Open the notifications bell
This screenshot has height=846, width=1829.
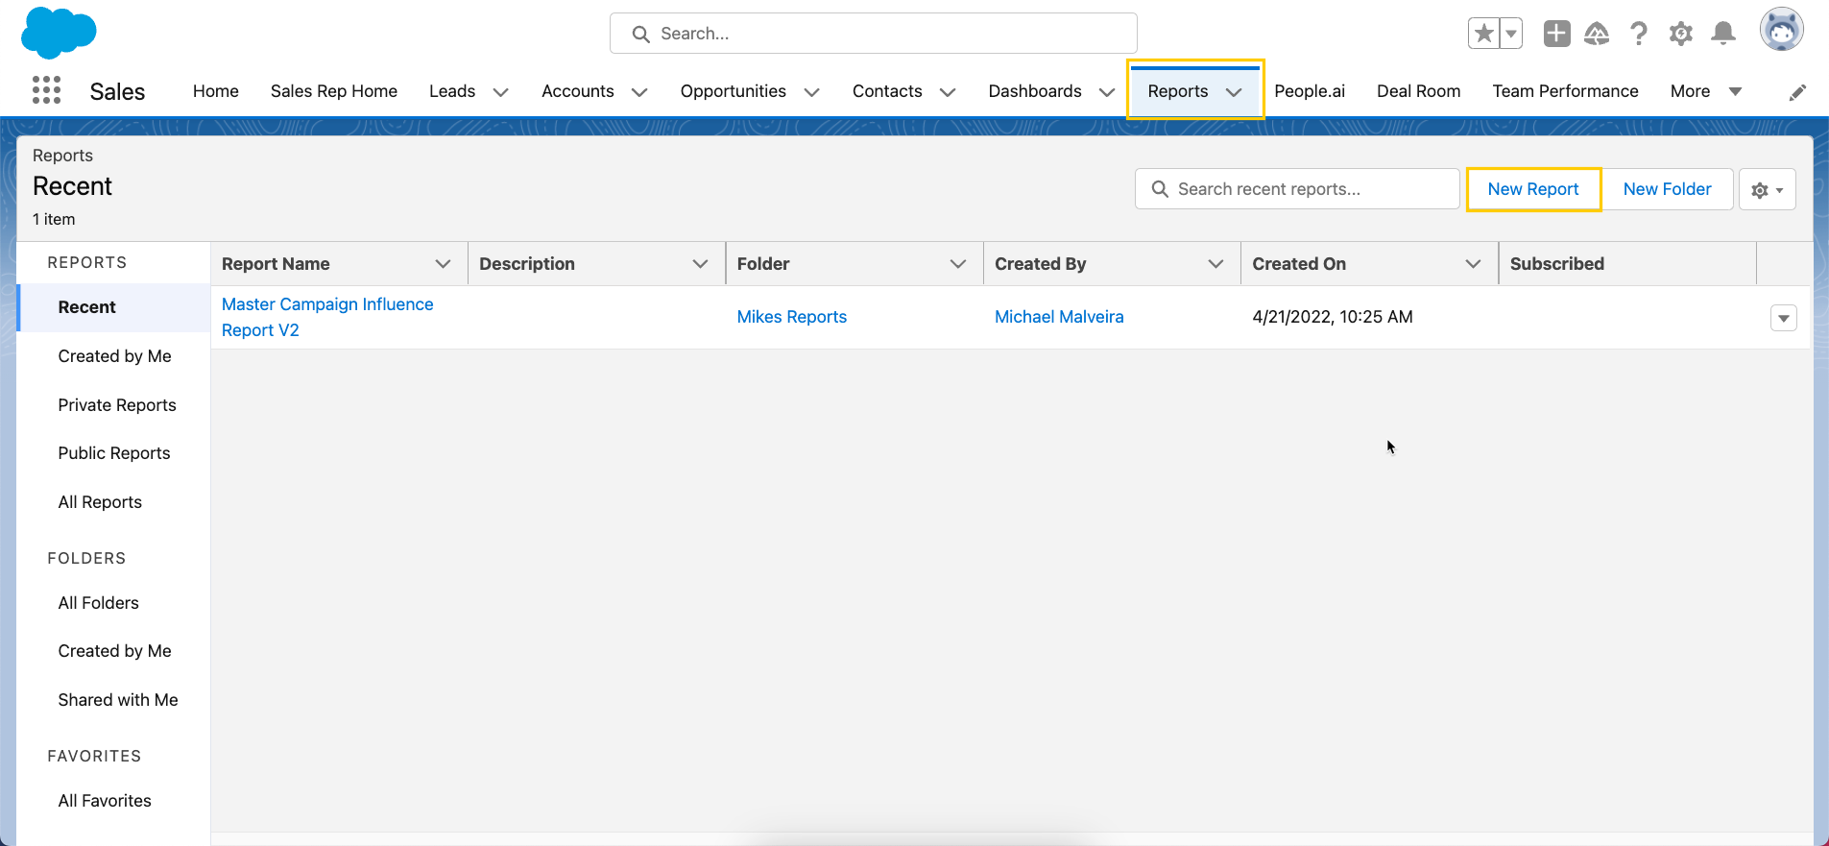tap(1723, 34)
